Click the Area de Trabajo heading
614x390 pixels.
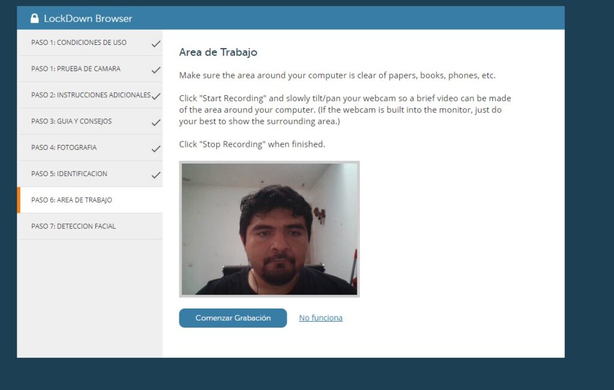coord(218,52)
